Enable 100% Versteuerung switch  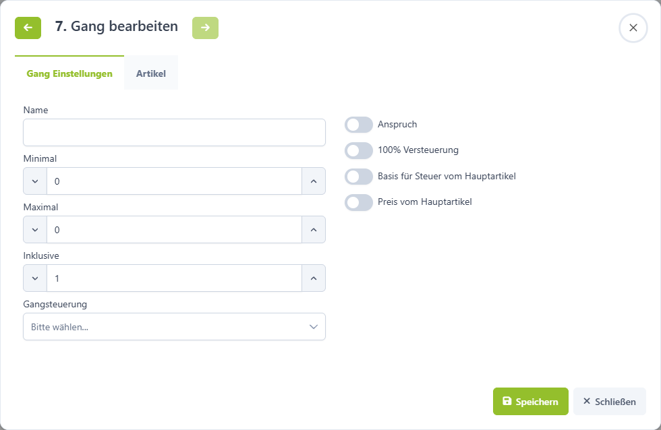tap(359, 150)
